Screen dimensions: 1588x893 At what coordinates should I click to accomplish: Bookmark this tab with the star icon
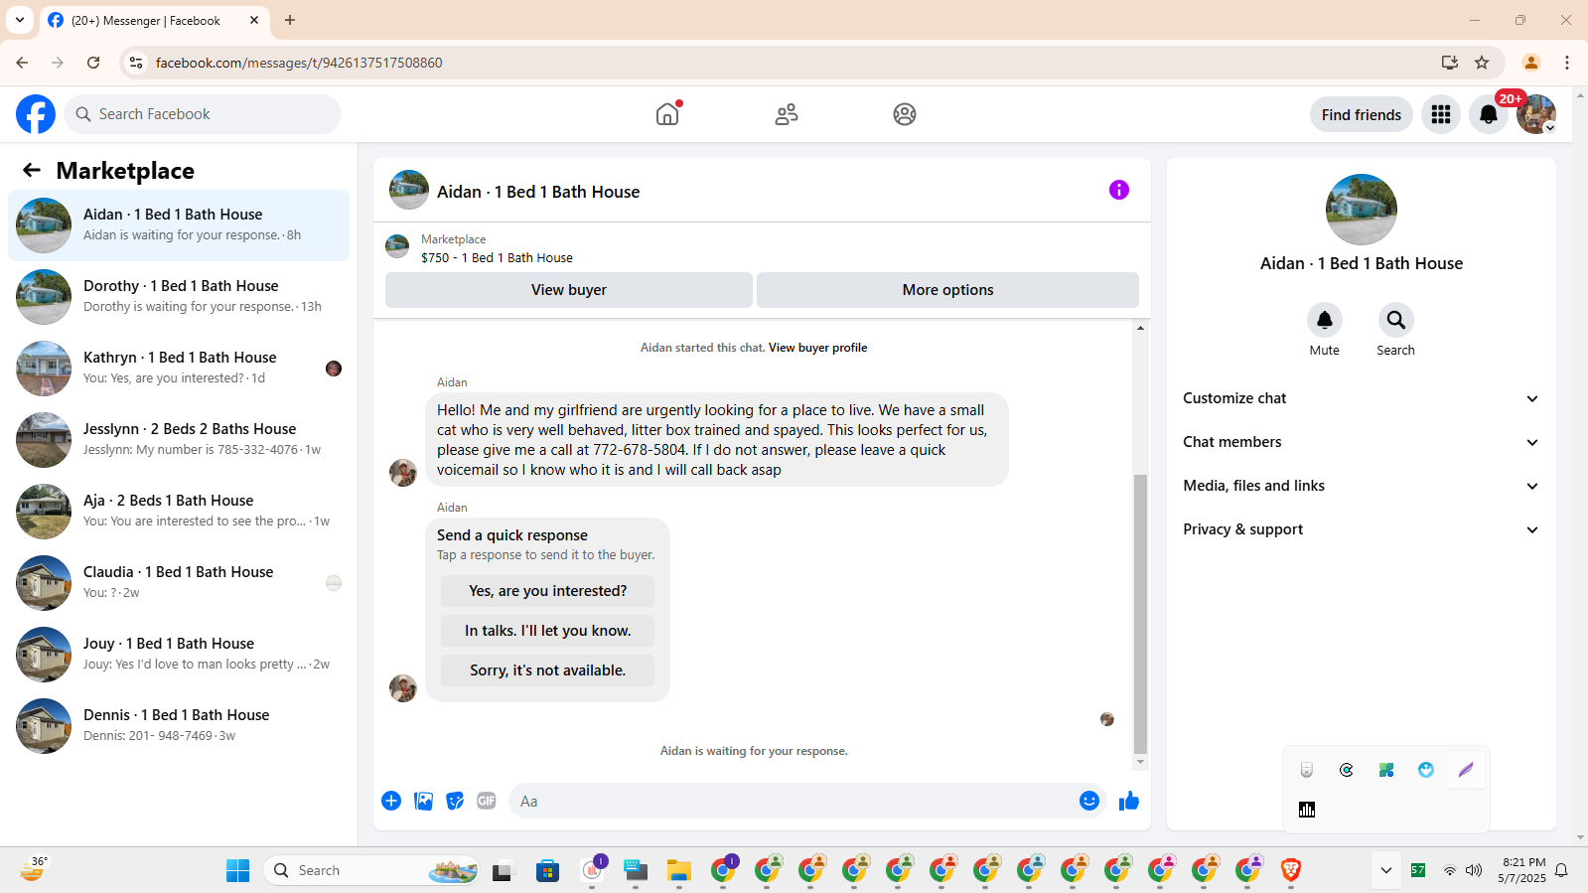click(1482, 63)
